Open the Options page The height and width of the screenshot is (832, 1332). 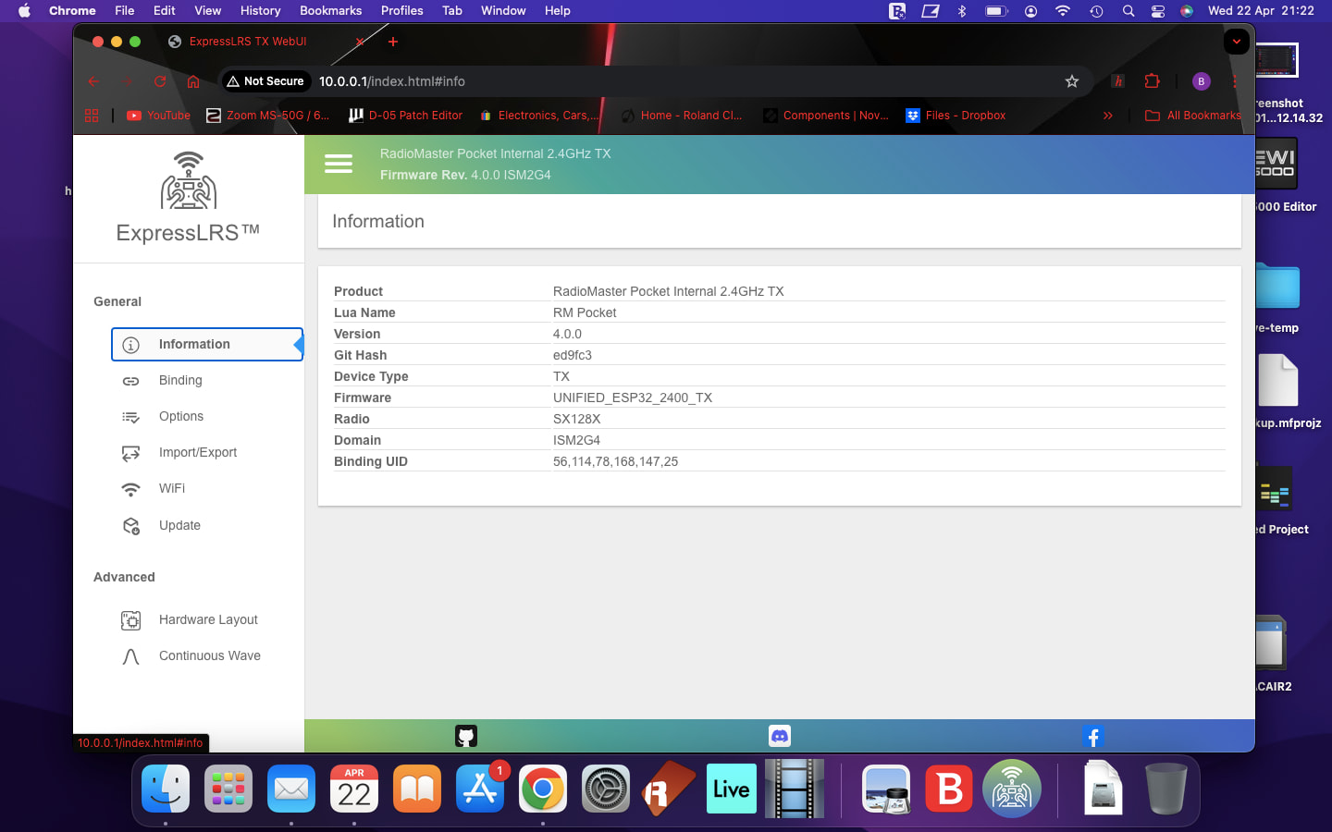click(x=181, y=416)
